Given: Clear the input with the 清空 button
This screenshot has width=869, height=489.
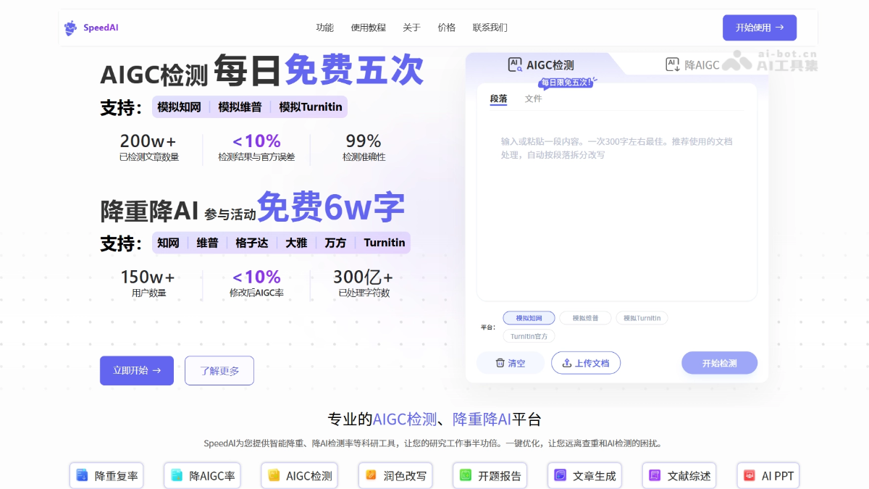Looking at the screenshot, I should click(511, 363).
